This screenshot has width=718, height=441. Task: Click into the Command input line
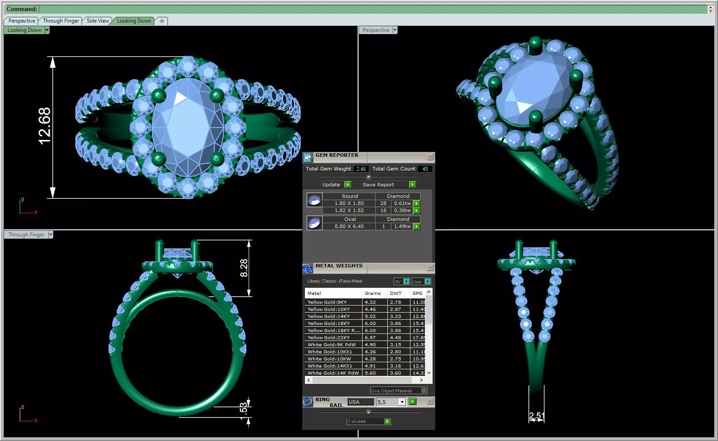coord(373,9)
